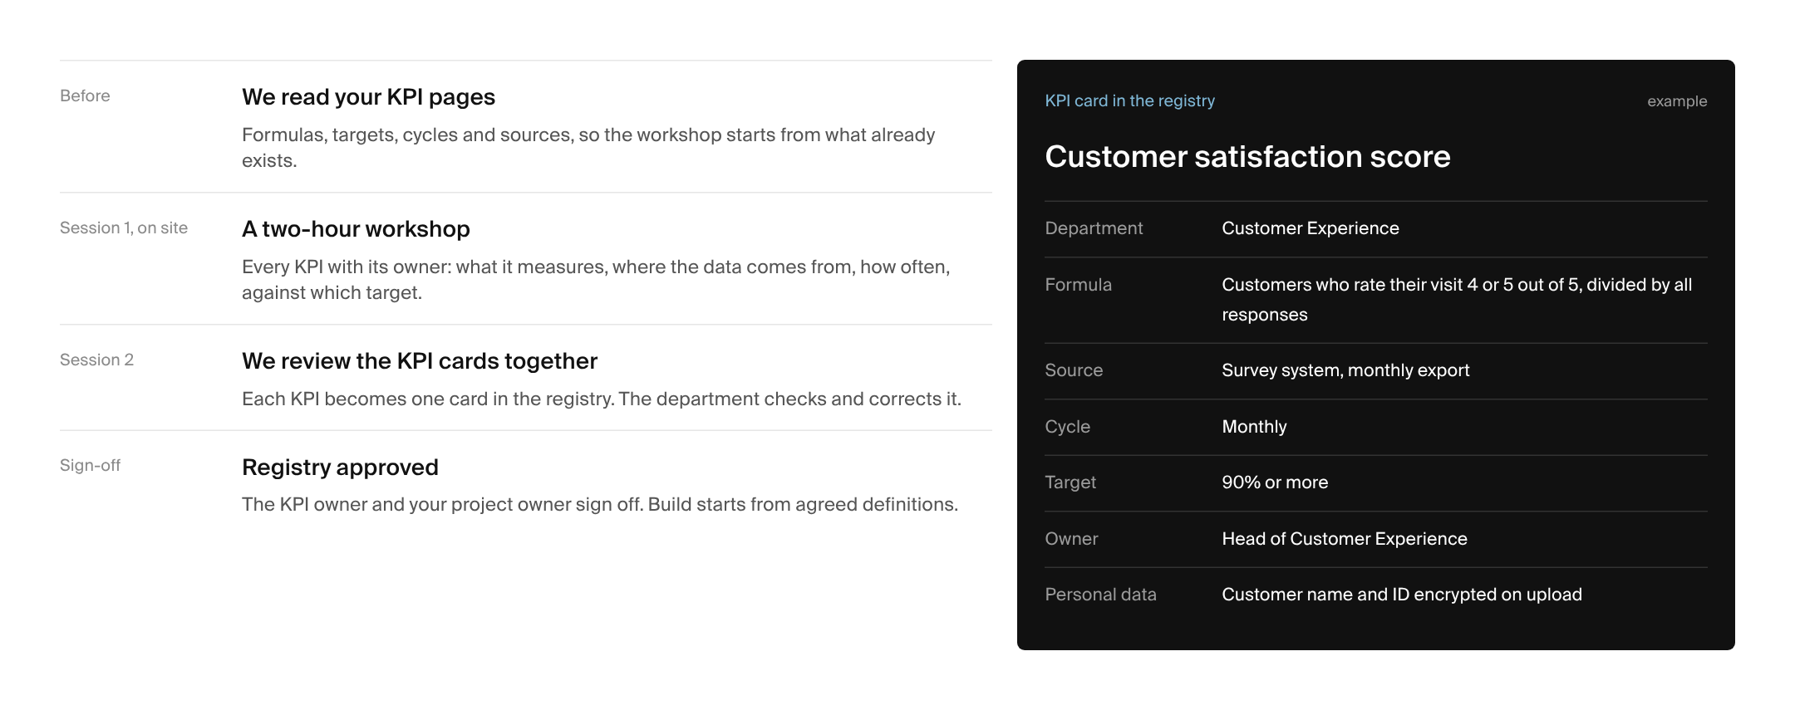The image size is (1795, 710).
Task: Click the 'Cycle' field label
Action: 1067,427
